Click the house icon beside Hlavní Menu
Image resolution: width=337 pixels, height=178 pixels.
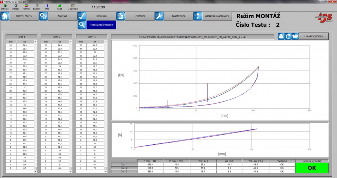coord(5,16)
